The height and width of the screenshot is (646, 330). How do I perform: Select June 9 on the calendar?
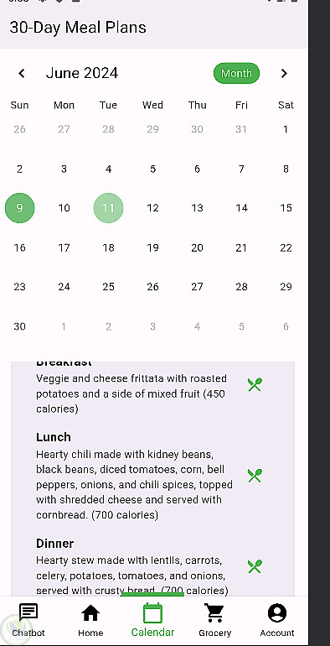click(x=20, y=208)
